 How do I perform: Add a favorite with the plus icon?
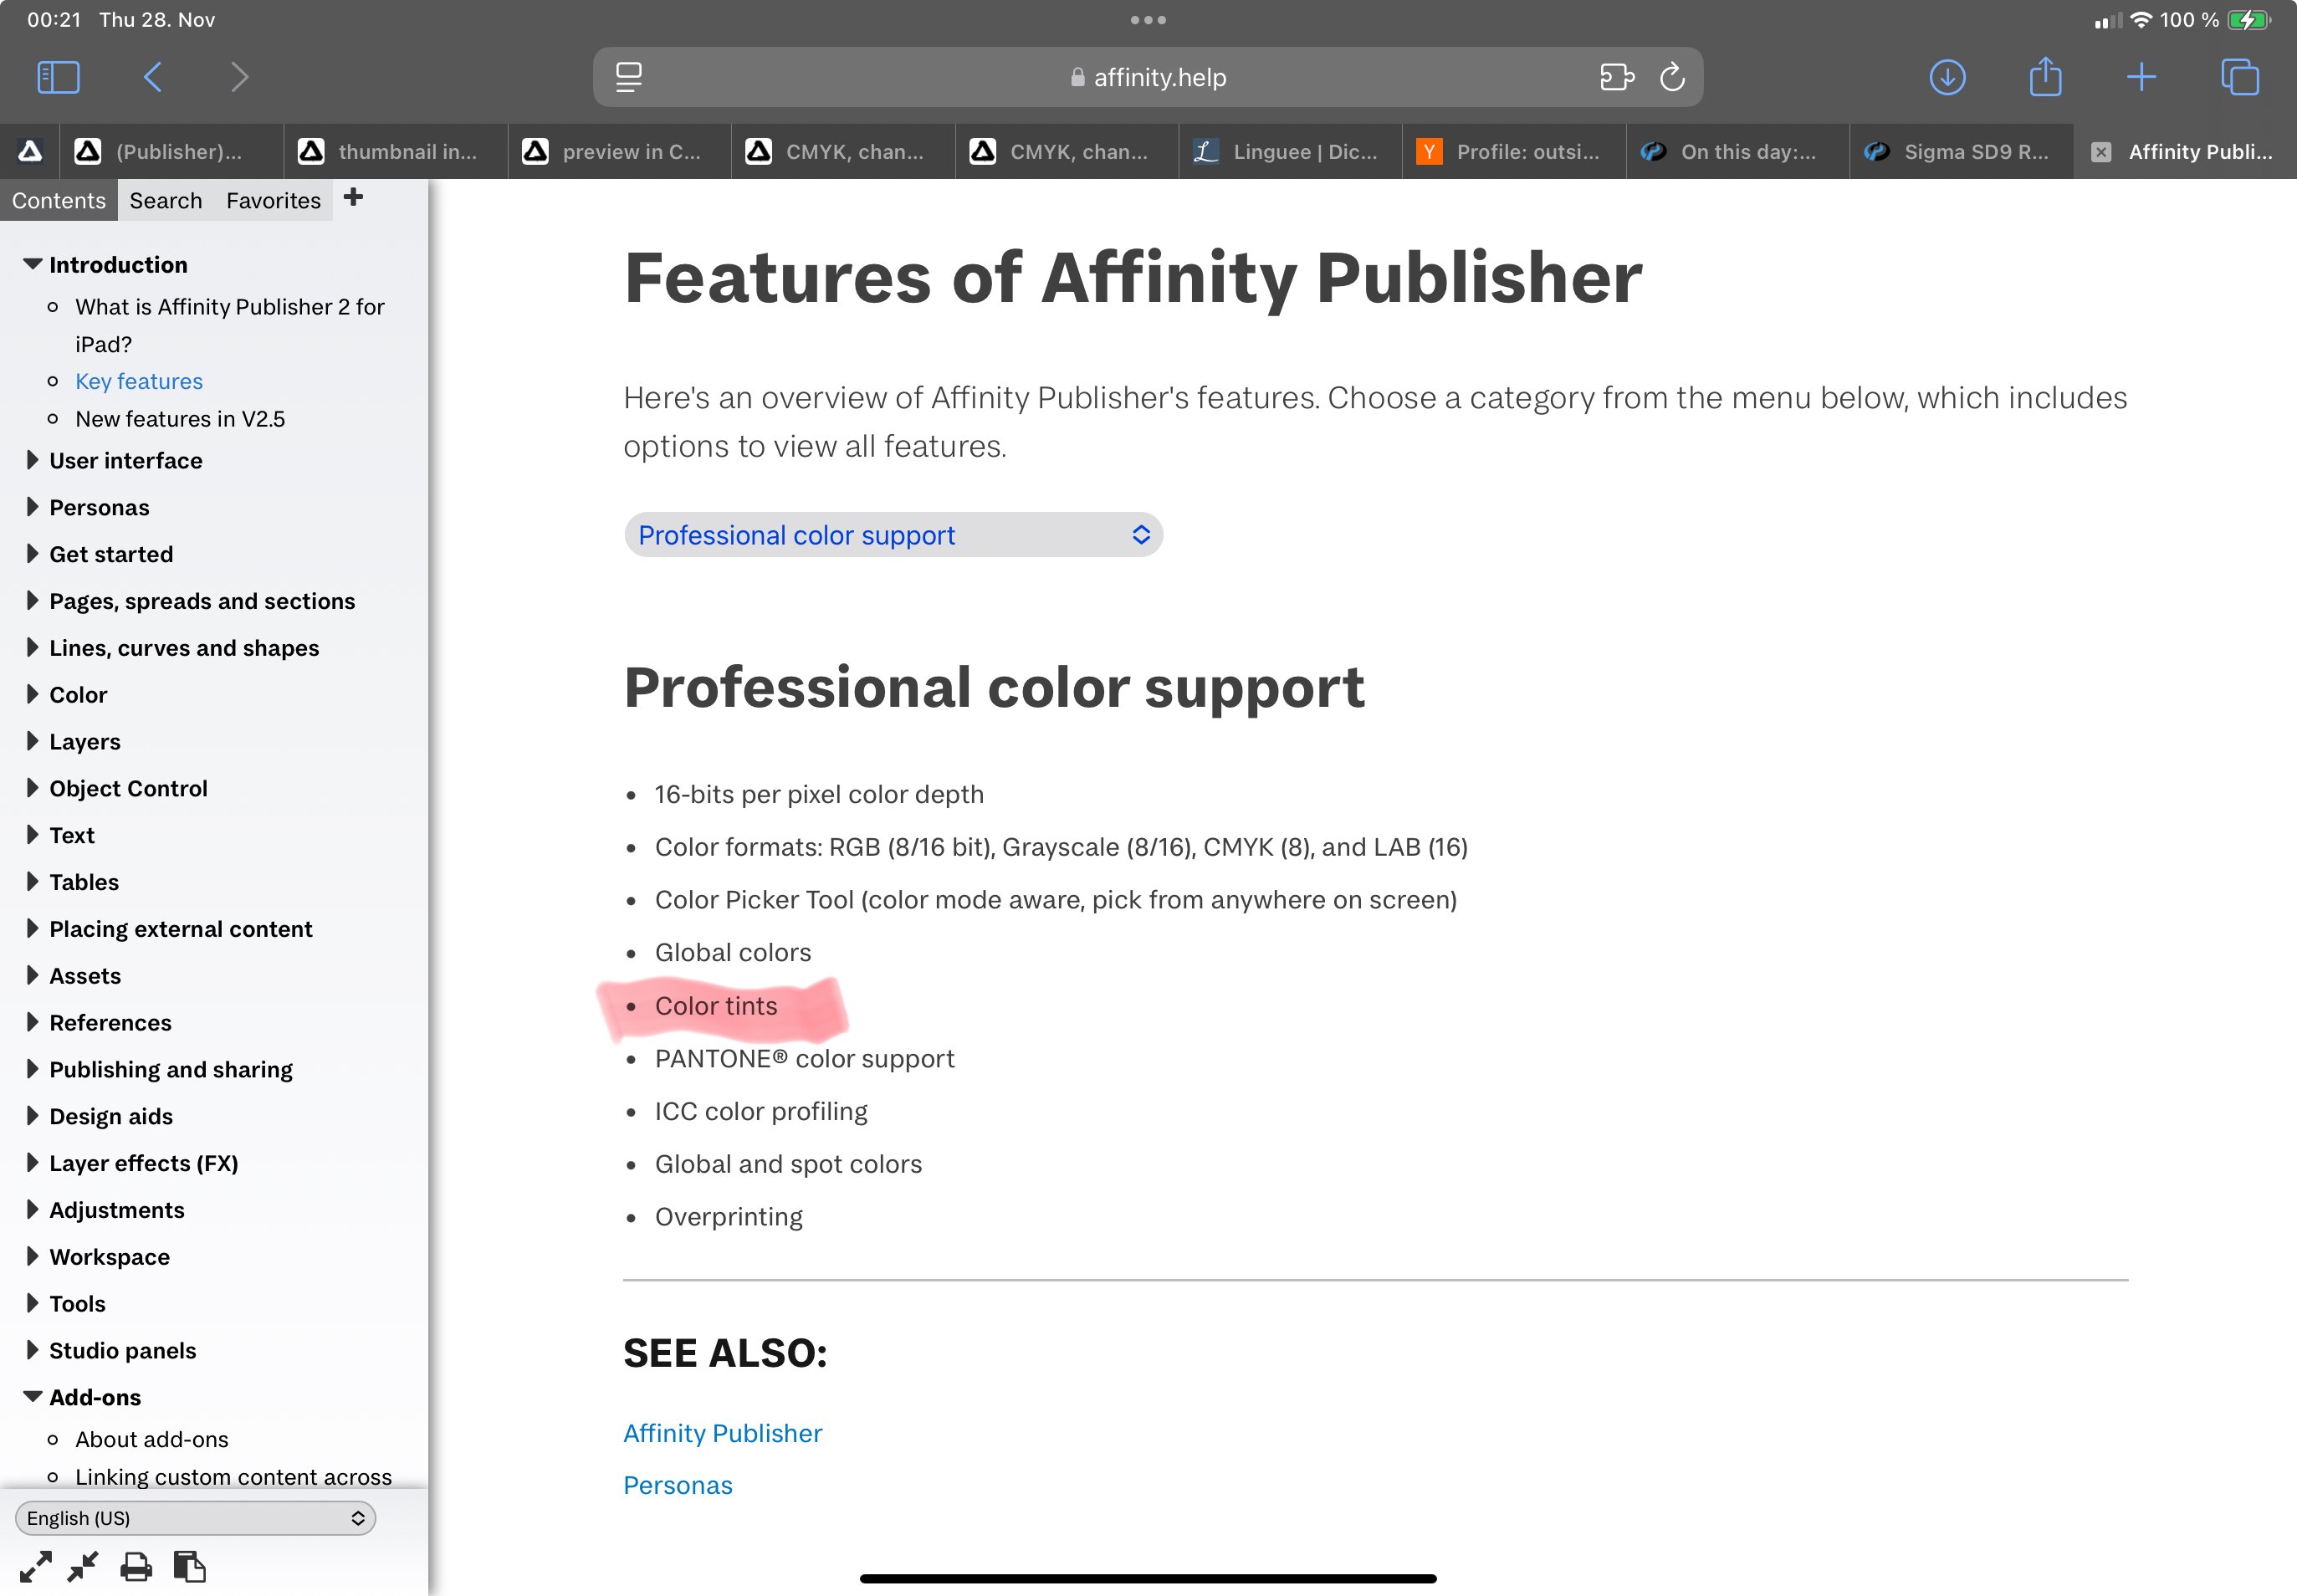tap(353, 197)
